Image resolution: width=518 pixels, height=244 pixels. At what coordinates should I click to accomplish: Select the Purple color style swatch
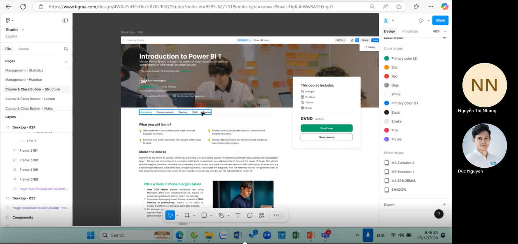click(x=387, y=139)
